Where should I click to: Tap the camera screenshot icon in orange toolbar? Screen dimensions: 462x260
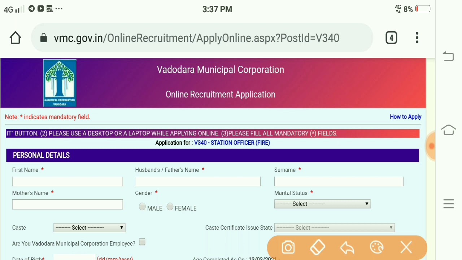pyautogui.click(x=288, y=247)
